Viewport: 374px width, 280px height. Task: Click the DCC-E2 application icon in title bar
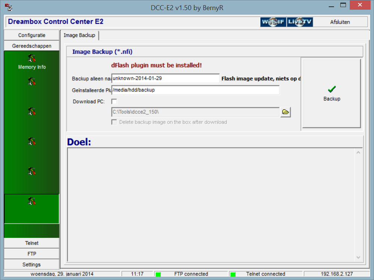(8, 7)
